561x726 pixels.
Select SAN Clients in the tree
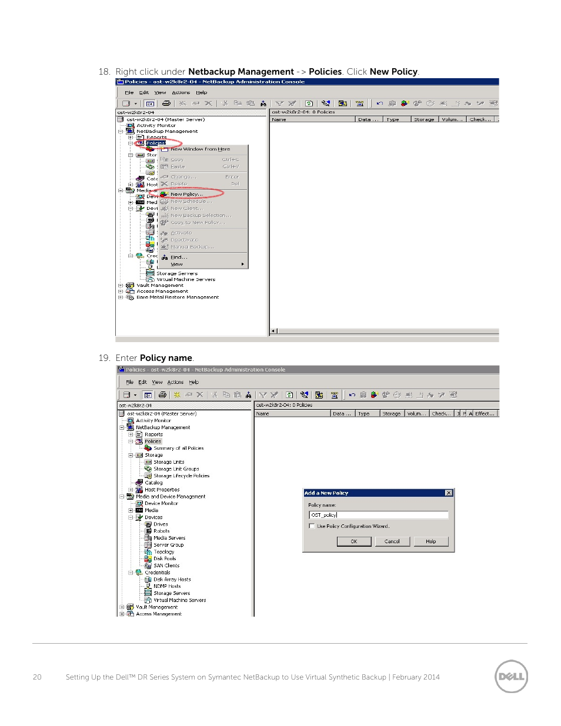166,566
